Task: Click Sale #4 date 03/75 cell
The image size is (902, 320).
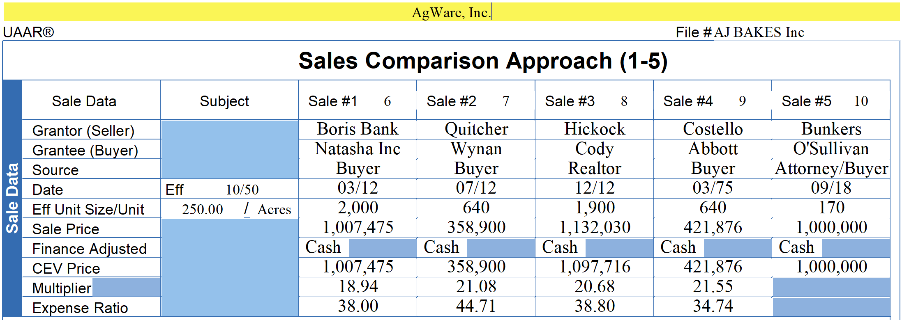Action: (713, 188)
